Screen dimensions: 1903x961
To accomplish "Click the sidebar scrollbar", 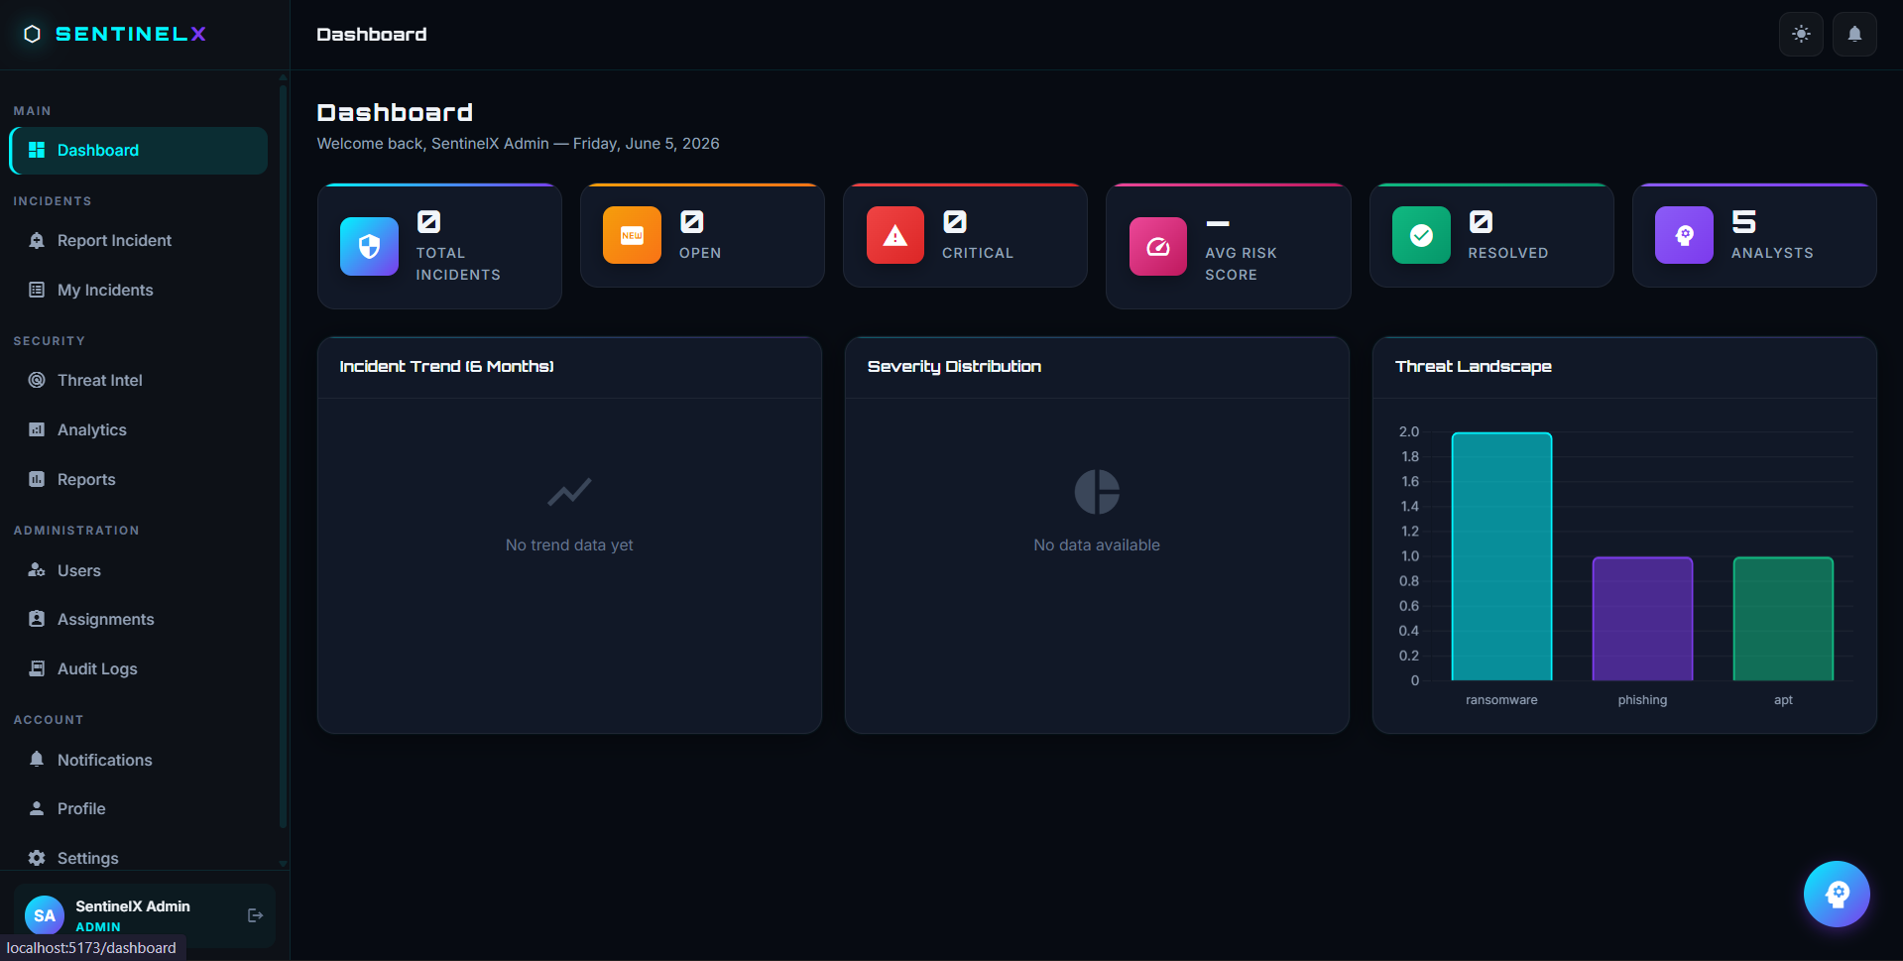I will point(283,456).
